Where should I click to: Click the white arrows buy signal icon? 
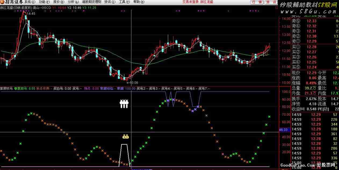coord(124,104)
